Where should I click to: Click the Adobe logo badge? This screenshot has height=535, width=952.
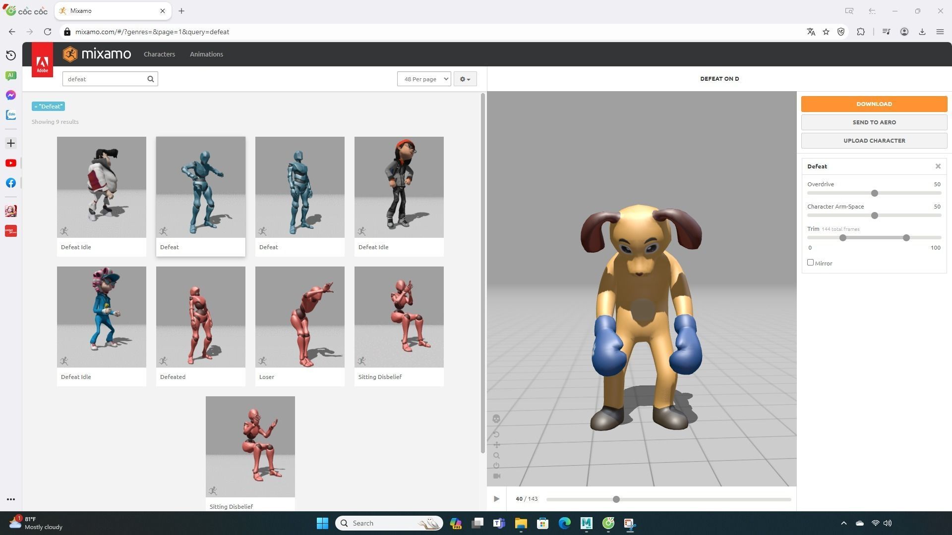pyautogui.click(x=42, y=59)
